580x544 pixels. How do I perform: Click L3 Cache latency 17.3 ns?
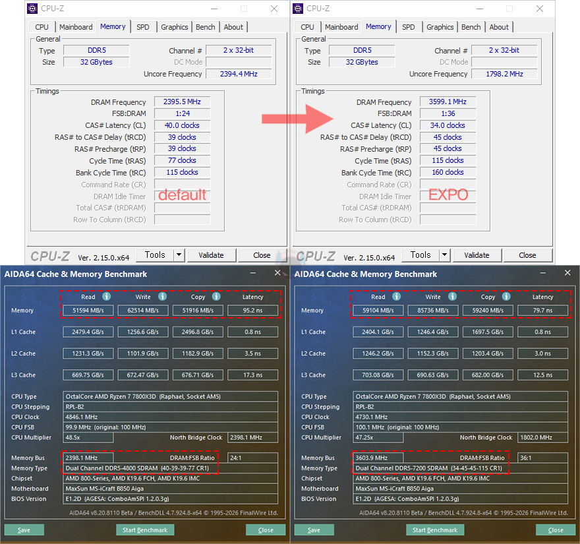coord(252,375)
